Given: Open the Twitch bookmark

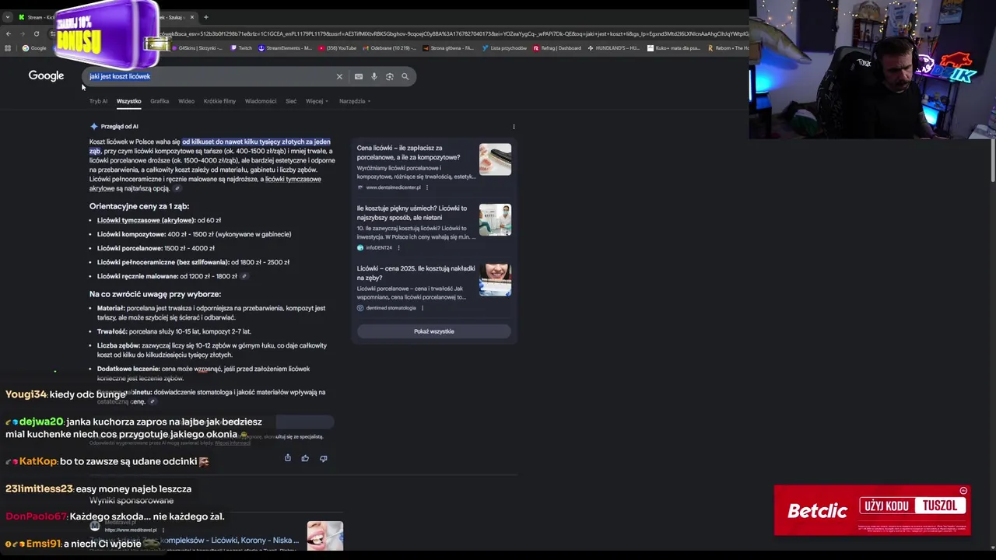Looking at the screenshot, I should (241, 48).
